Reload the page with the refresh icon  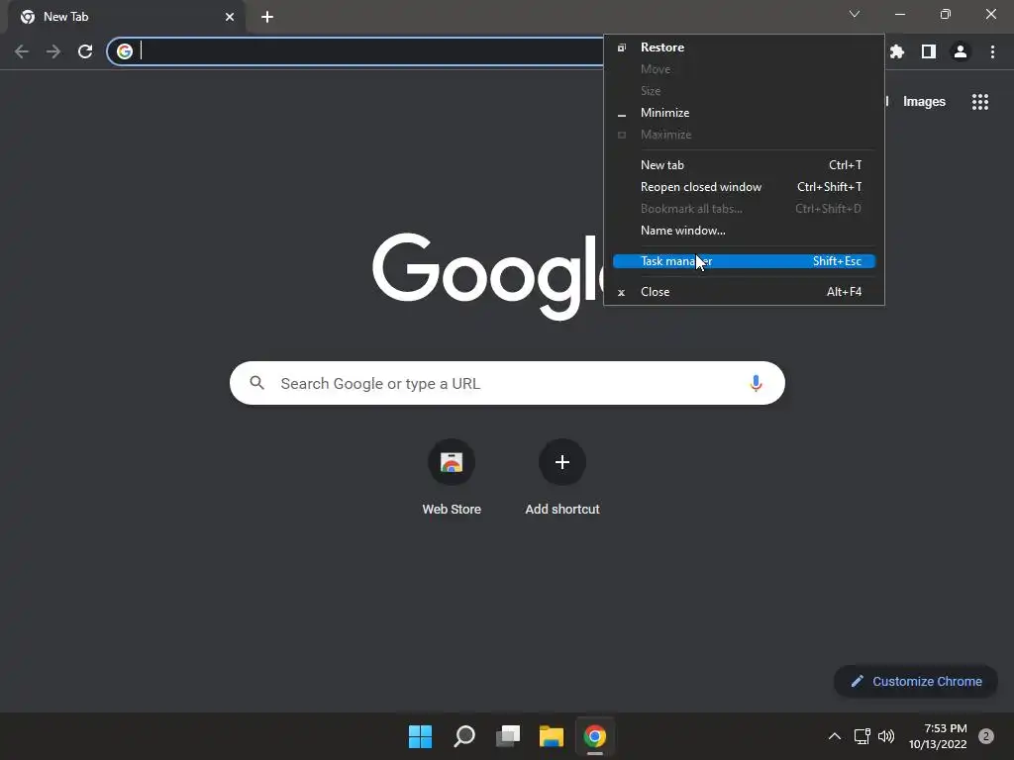(85, 51)
